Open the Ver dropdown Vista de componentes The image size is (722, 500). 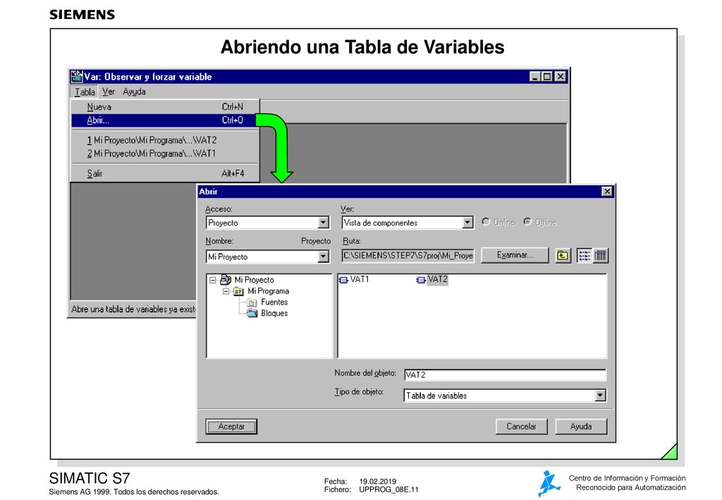467,223
